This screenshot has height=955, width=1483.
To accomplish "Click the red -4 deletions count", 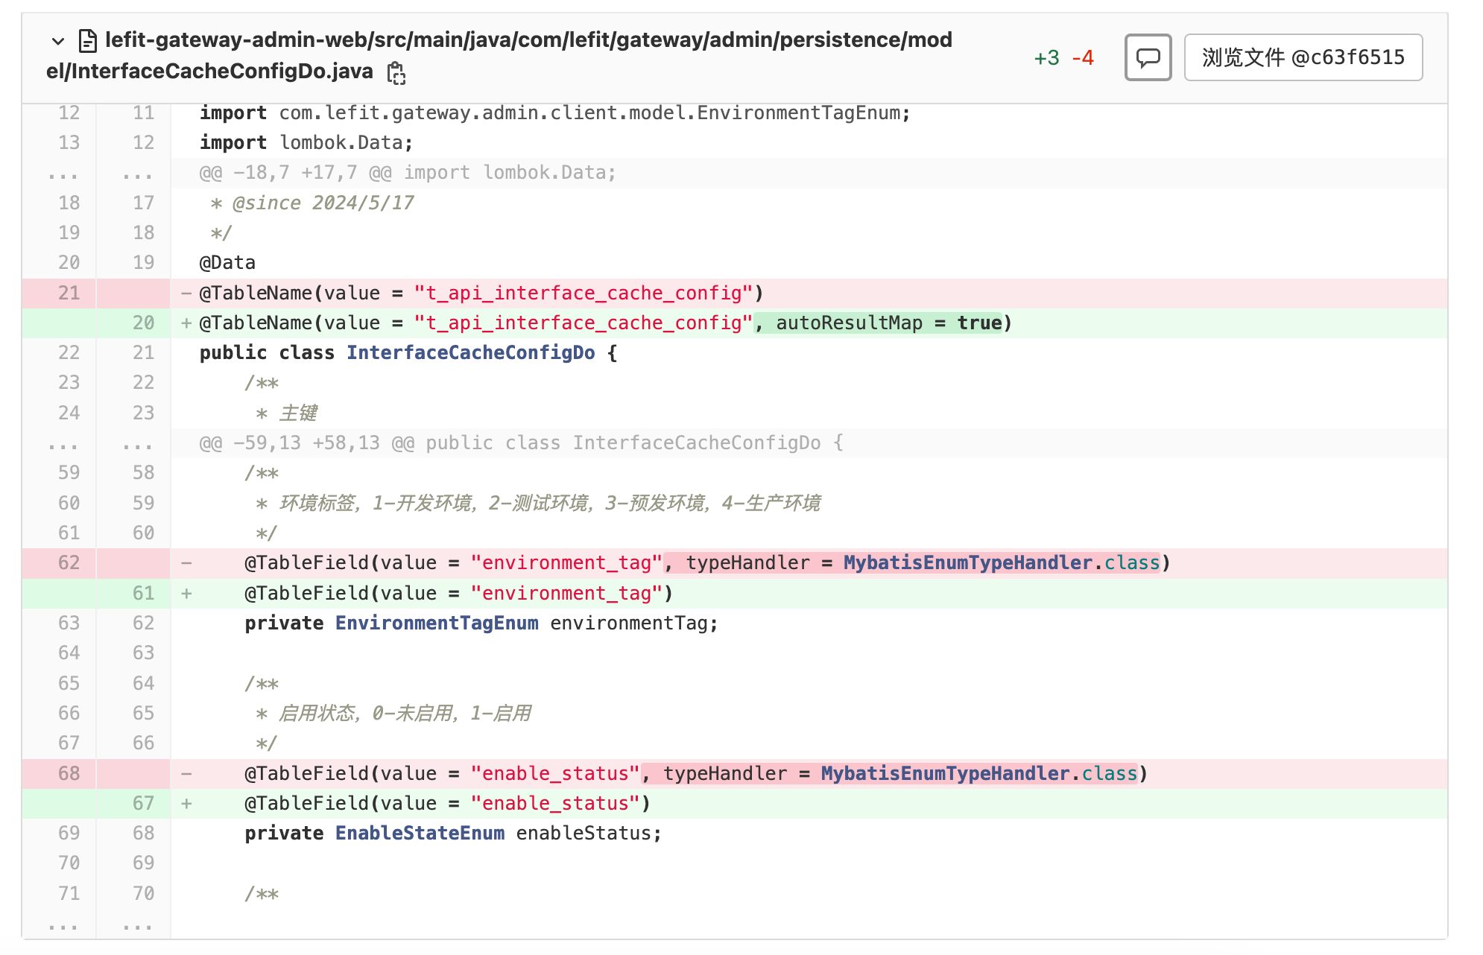I will pyautogui.click(x=1083, y=58).
